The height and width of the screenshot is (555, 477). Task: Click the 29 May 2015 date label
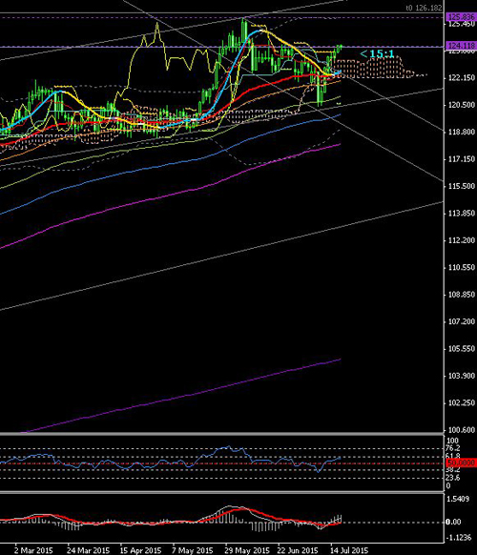coord(247,550)
